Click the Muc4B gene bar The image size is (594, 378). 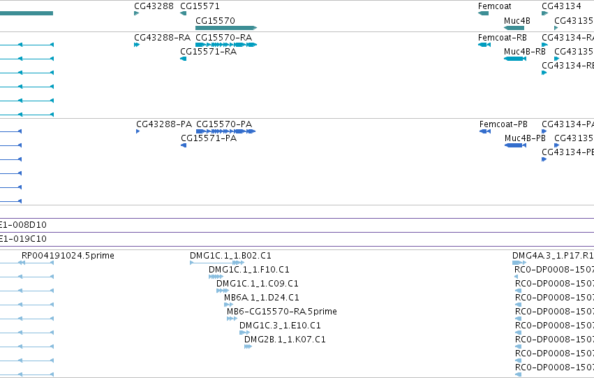point(514,28)
